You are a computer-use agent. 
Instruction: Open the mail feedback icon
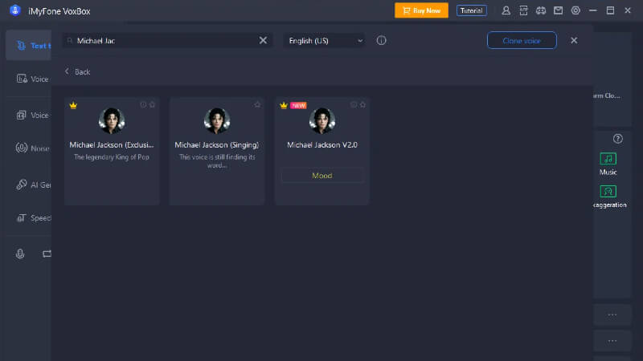click(x=558, y=10)
